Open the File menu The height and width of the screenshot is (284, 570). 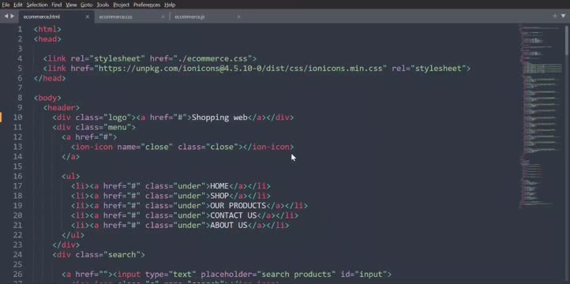point(6,5)
